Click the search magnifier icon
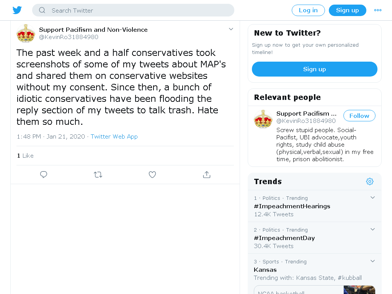The width and height of the screenshot is (392, 294). [x=42, y=10]
